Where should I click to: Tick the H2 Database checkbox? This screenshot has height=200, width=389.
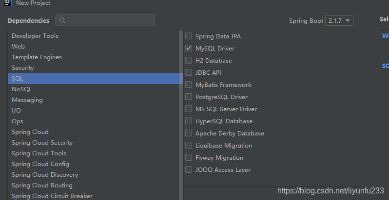click(189, 60)
